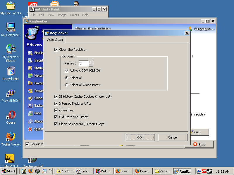This screenshot has height=175, width=234.
Task: Click the Play UT2004 desktop icon
Action: (x=11, y=93)
